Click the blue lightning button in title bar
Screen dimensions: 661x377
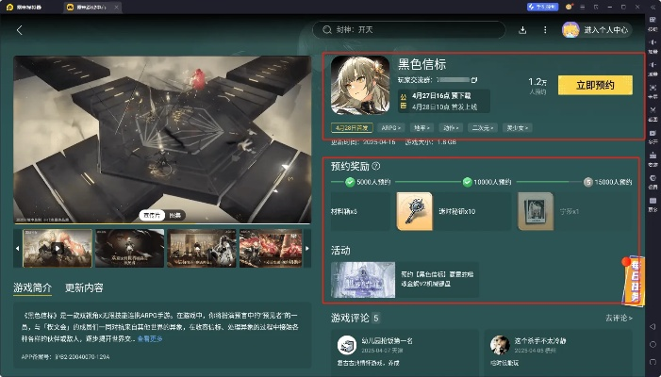[542, 7]
